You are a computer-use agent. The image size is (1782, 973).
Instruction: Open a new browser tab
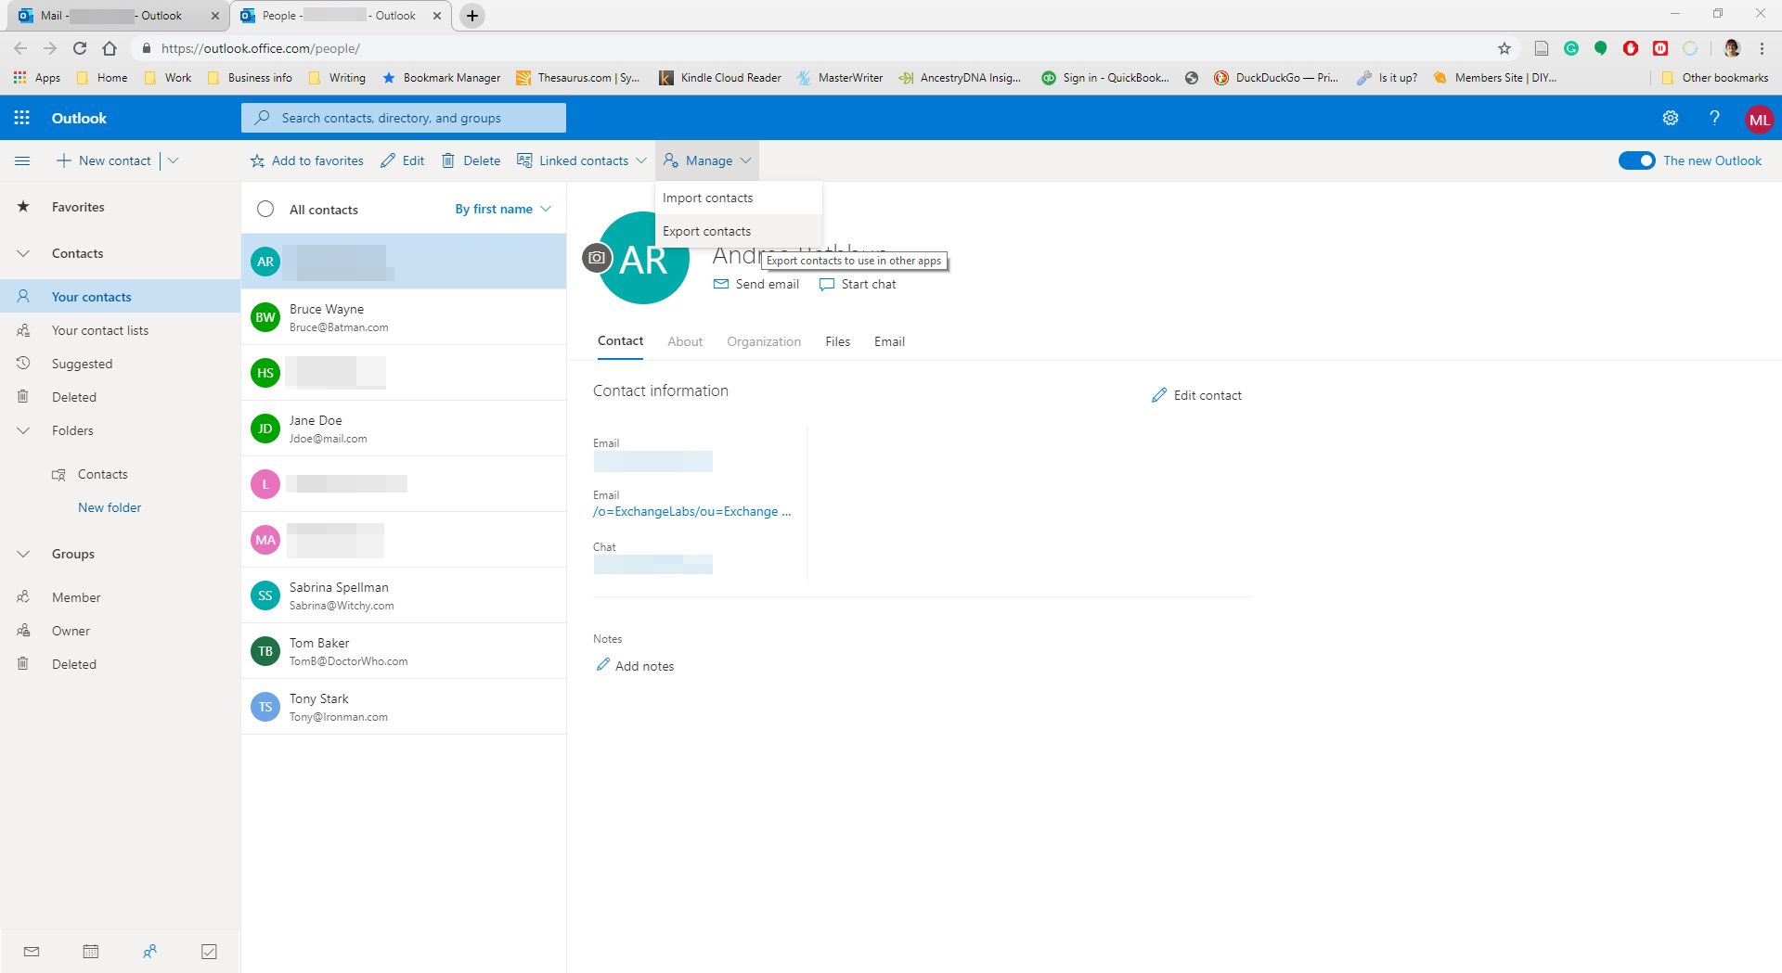click(x=472, y=16)
